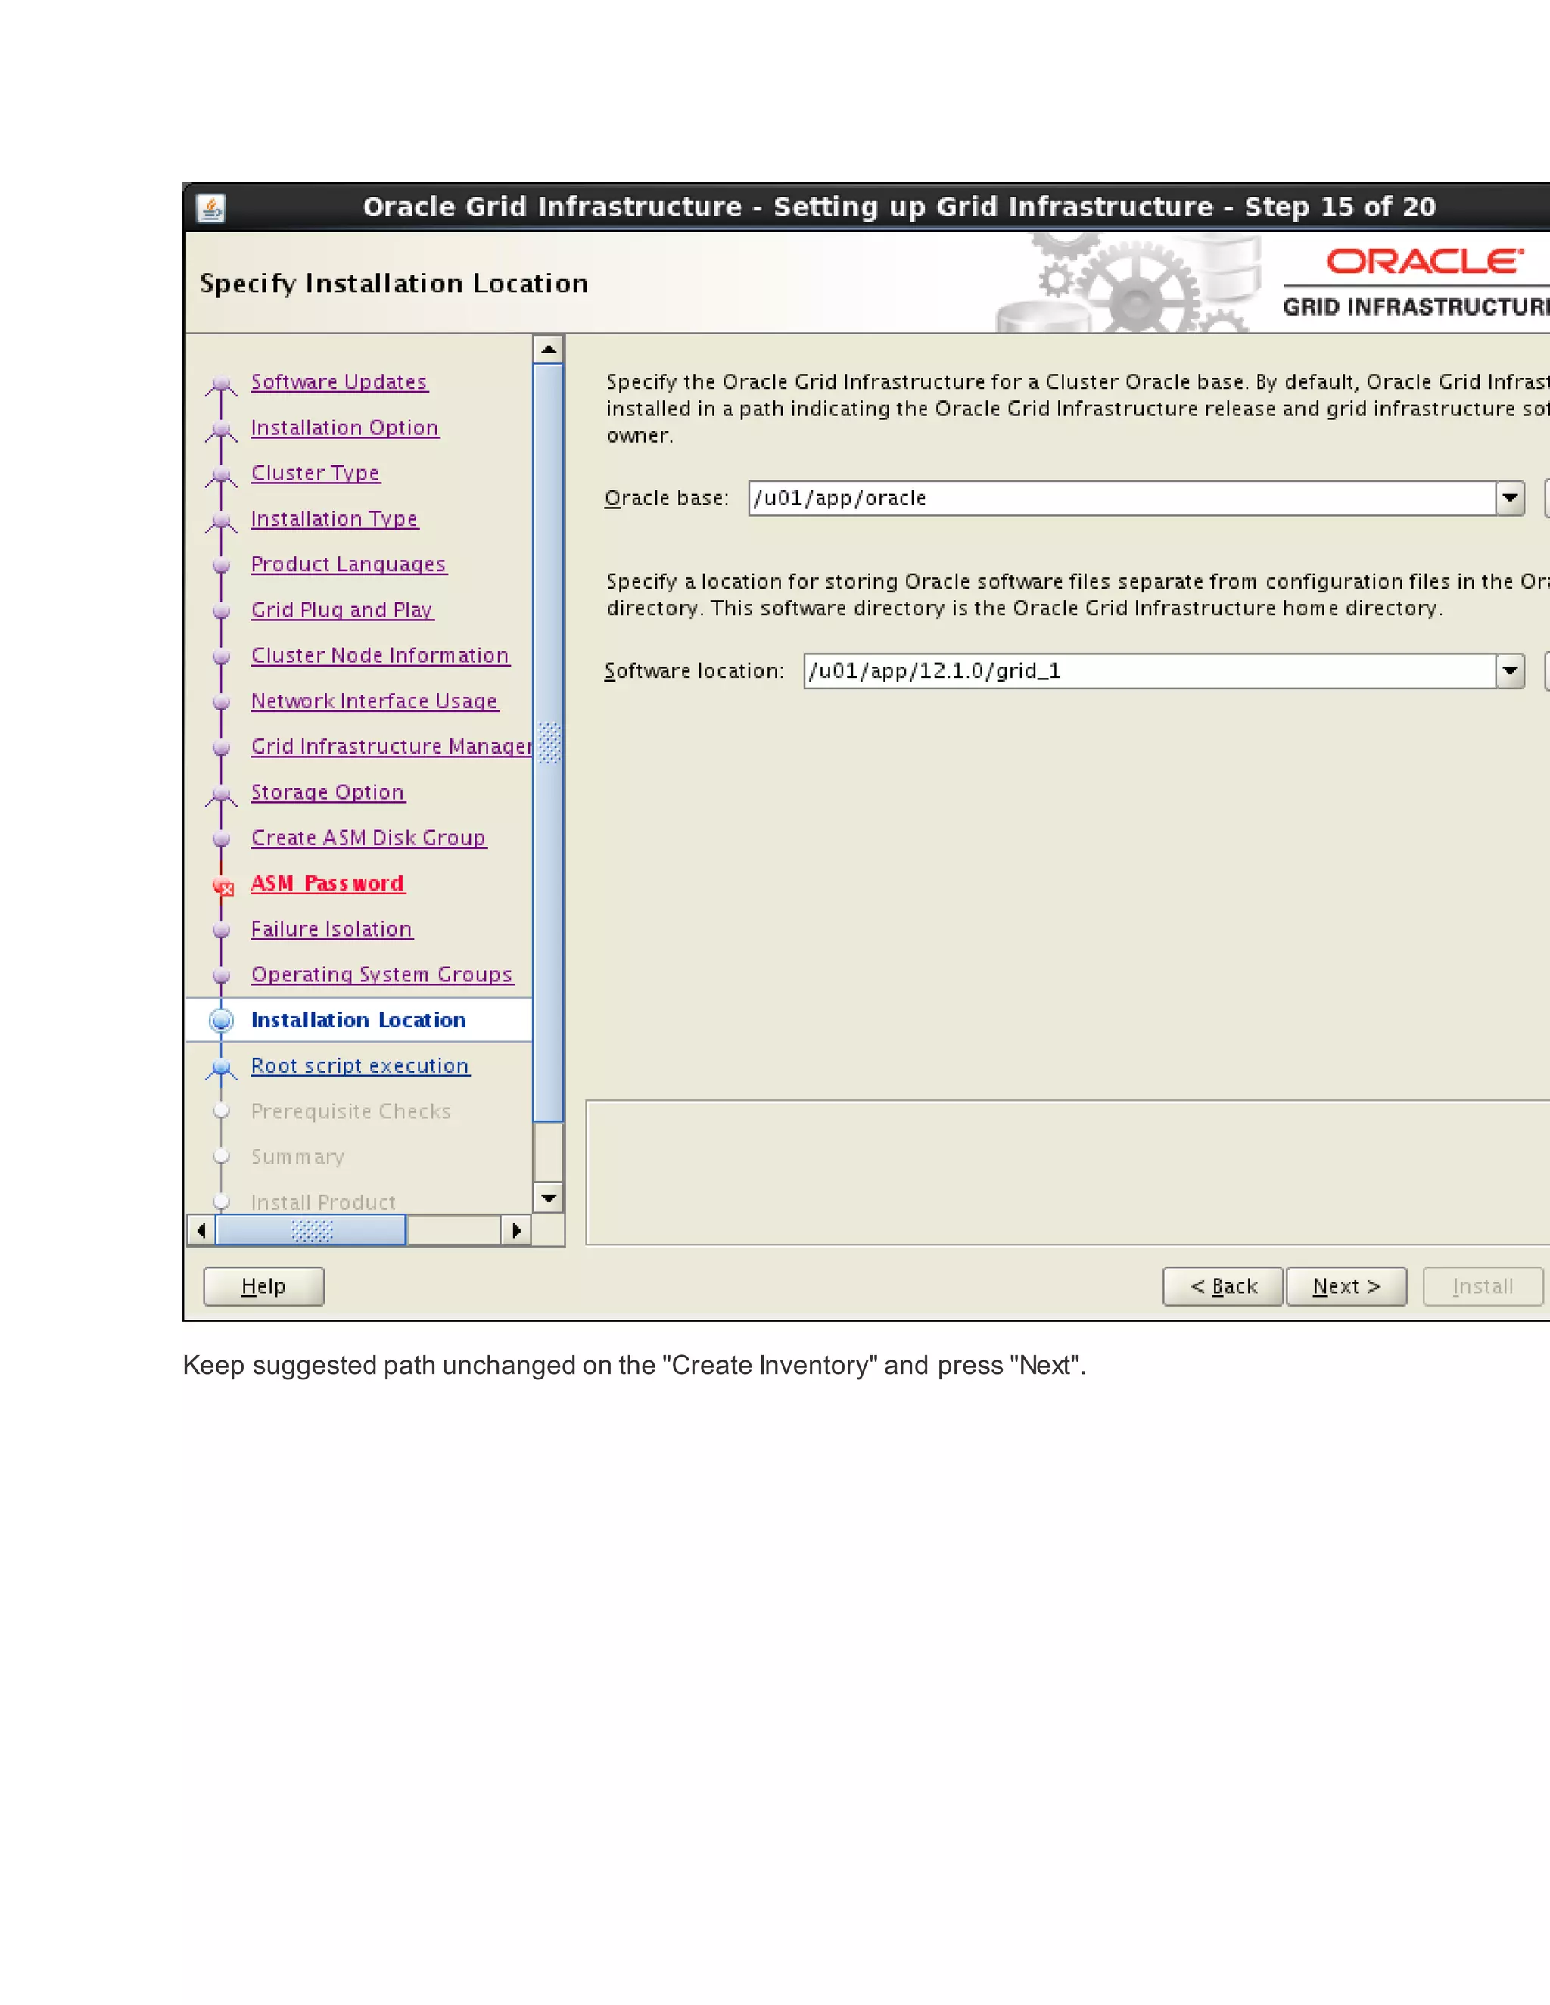The image size is (1550, 2005).
Task: Click the step list scroll up arrow
Action: [x=548, y=350]
